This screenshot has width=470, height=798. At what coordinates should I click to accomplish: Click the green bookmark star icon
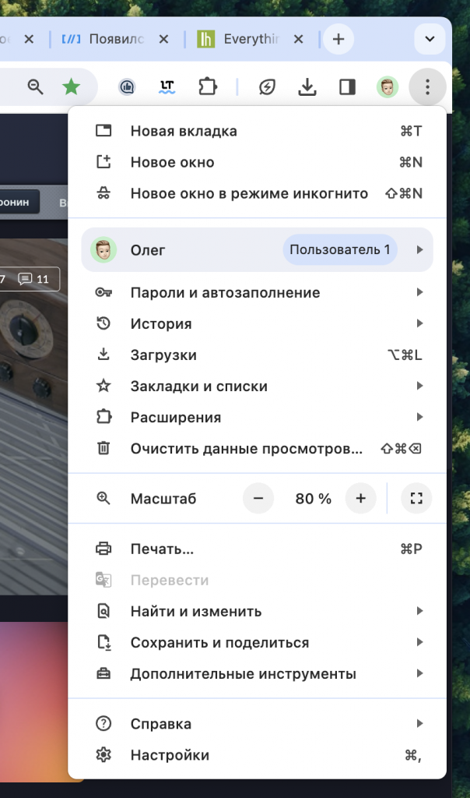click(71, 87)
